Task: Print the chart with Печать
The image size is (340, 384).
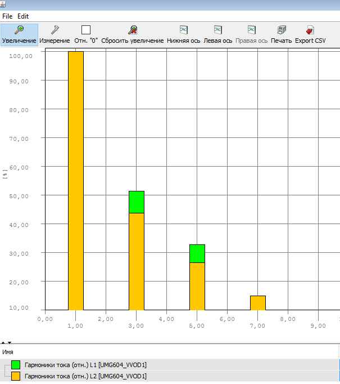Action: click(x=282, y=34)
